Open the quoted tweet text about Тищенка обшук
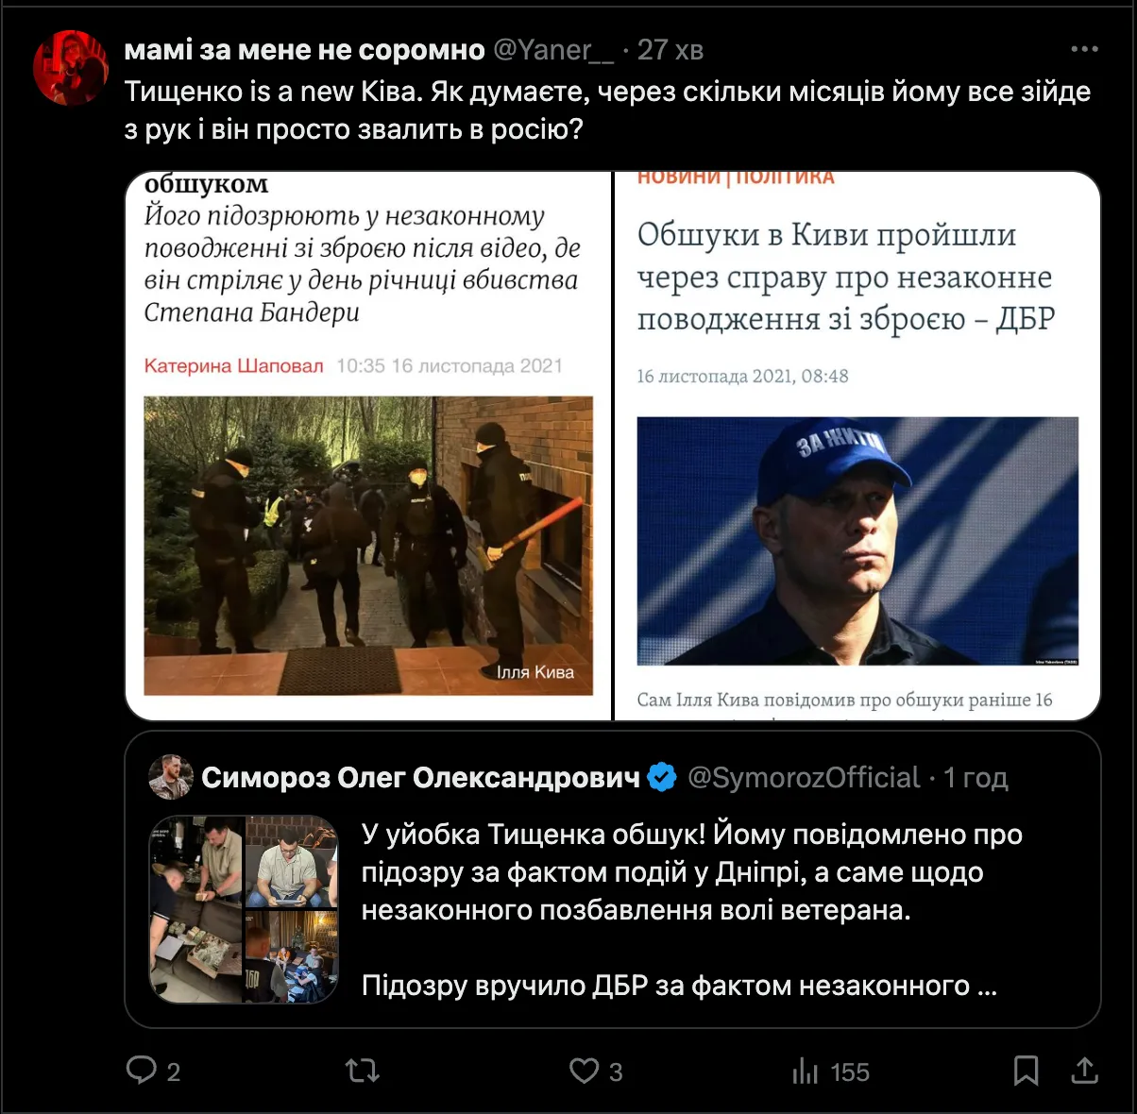This screenshot has height=1114, width=1137. pyautogui.click(x=692, y=909)
